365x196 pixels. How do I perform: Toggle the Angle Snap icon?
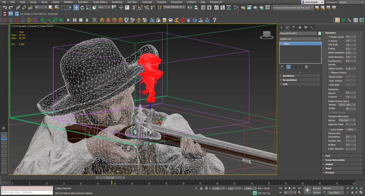point(140,8)
